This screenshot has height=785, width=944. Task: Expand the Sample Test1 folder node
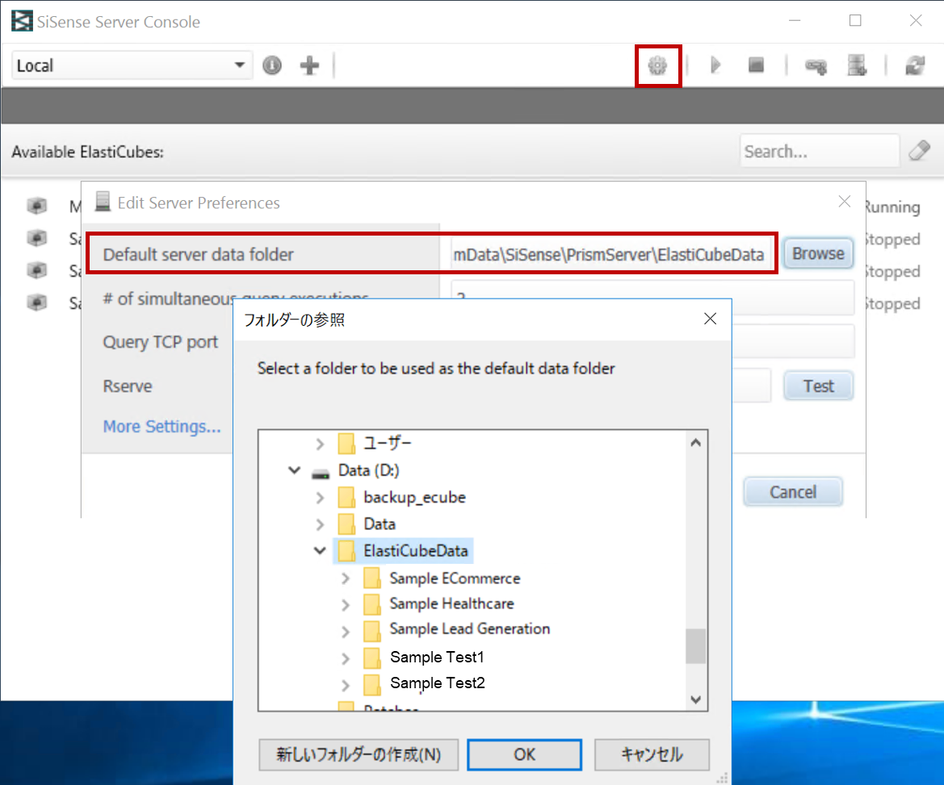pos(346,658)
